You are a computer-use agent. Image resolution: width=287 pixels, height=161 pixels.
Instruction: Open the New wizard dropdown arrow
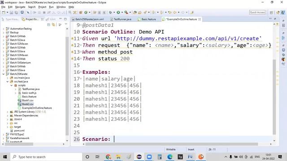click(x=7, y=13)
